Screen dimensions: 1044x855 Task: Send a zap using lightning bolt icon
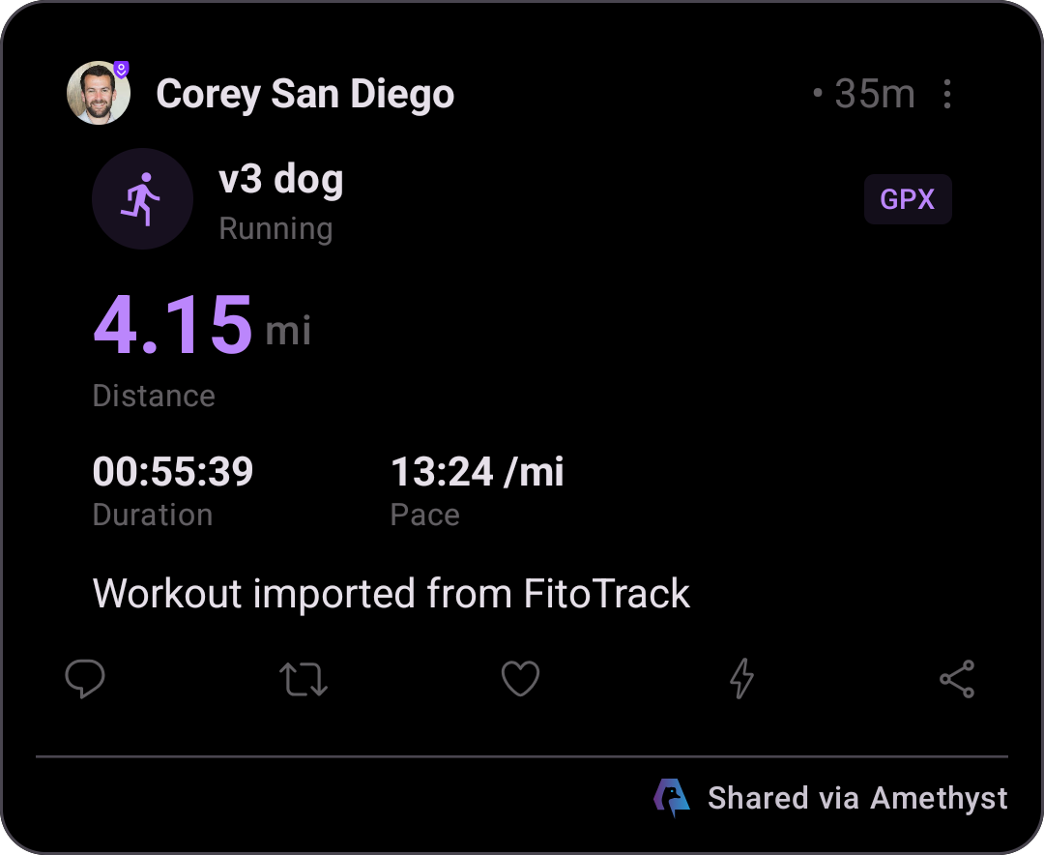741,678
